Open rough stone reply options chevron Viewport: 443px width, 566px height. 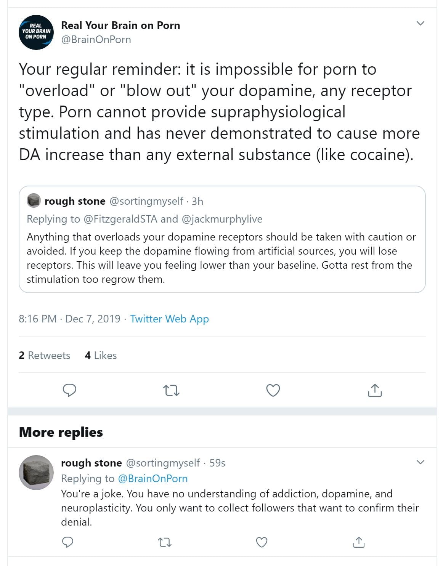[421, 462]
